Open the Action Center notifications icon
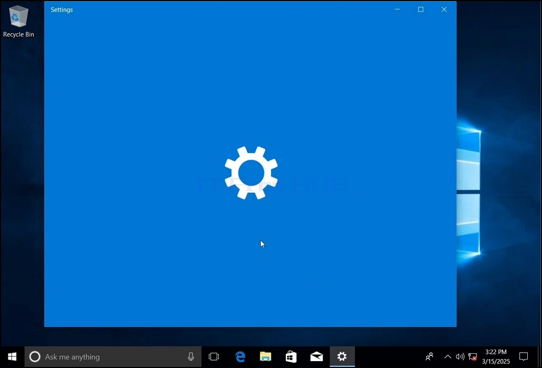Image resolution: width=542 pixels, height=368 pixels. (x=524, y=356)
